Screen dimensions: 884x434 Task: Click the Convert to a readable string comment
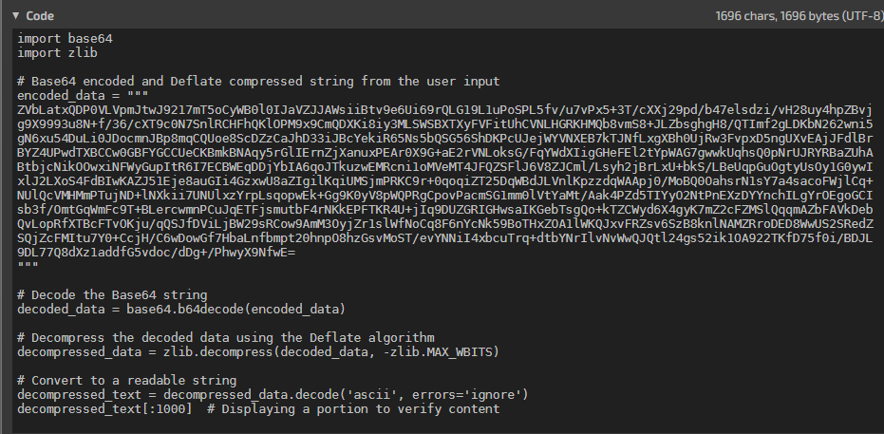pos(127,381)
